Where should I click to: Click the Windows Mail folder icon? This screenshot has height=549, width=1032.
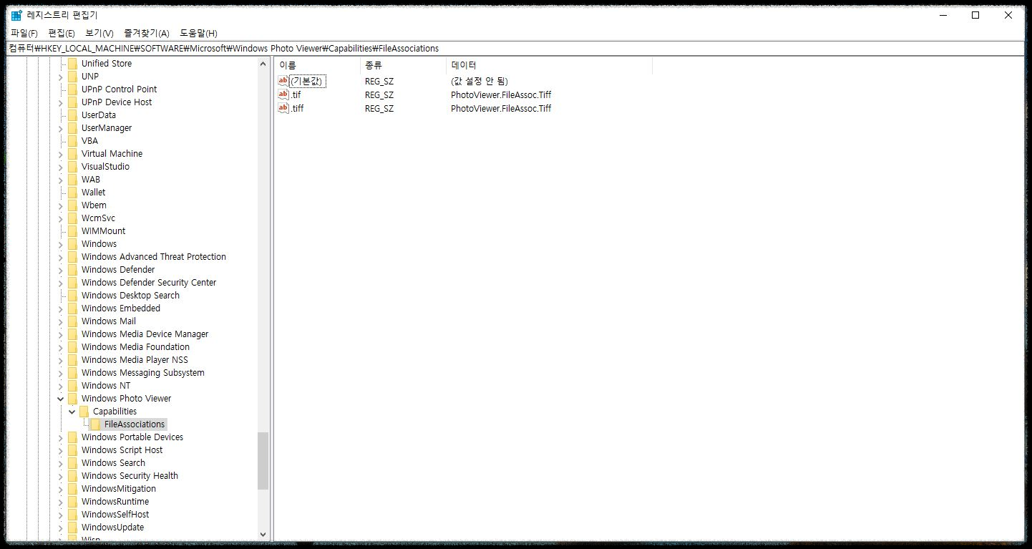[x=72, y=321]
